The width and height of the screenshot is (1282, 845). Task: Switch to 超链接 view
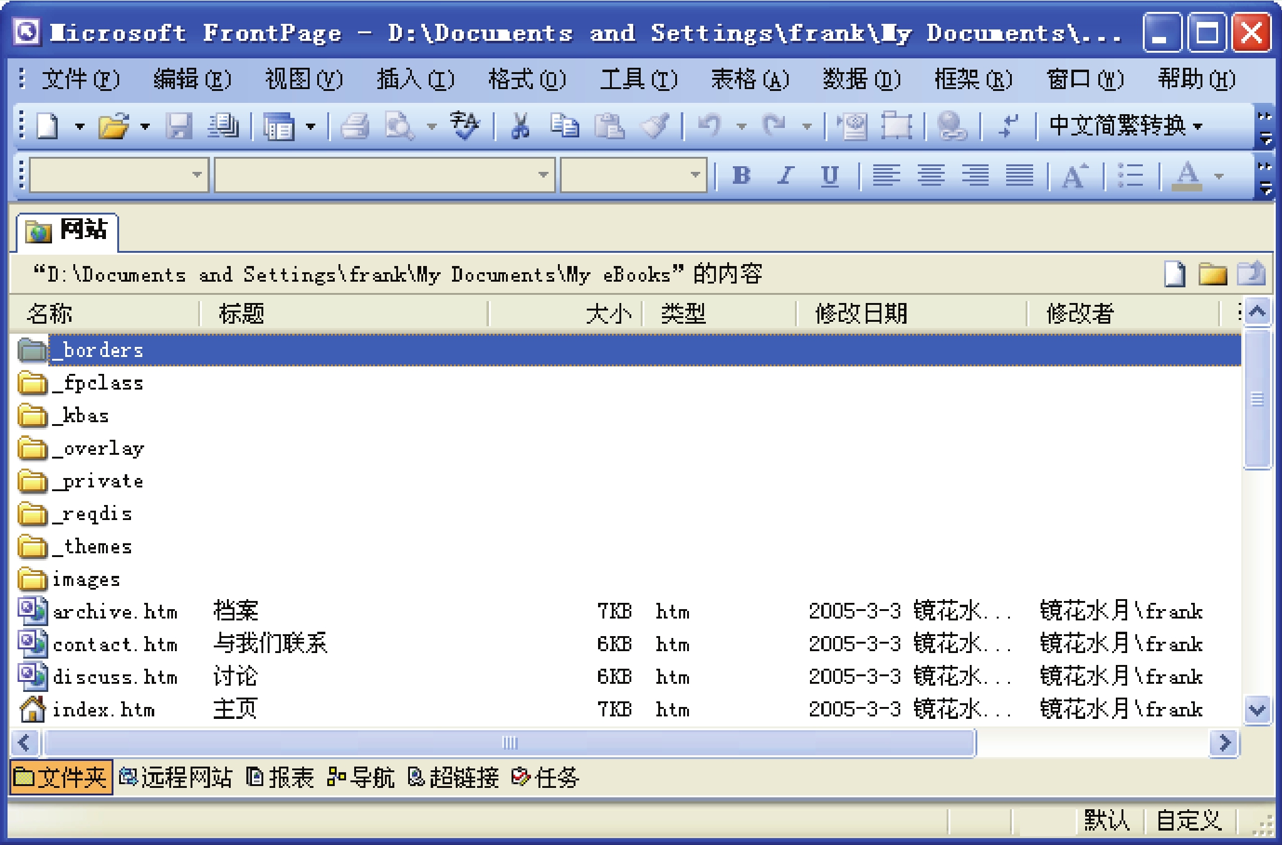[x=453, y=777]
